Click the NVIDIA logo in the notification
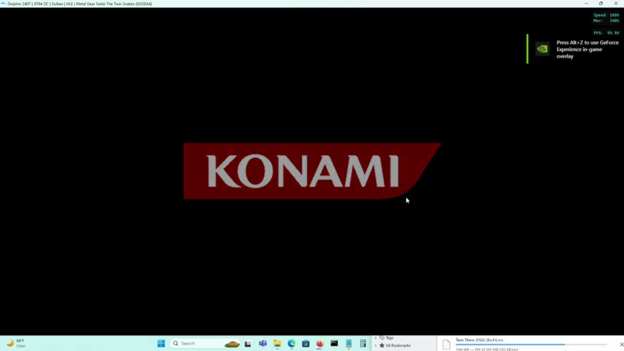The image size is (624, 351). (x=542, y=49)
